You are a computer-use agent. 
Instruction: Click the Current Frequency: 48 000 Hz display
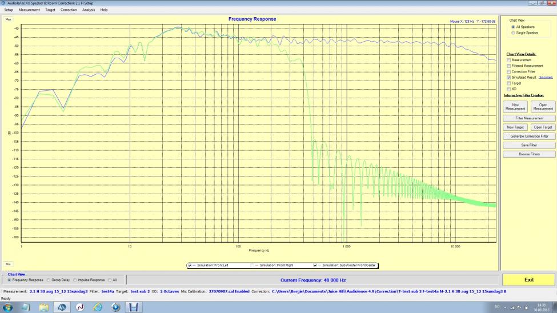pyautogui.click(x=312, y=280)
